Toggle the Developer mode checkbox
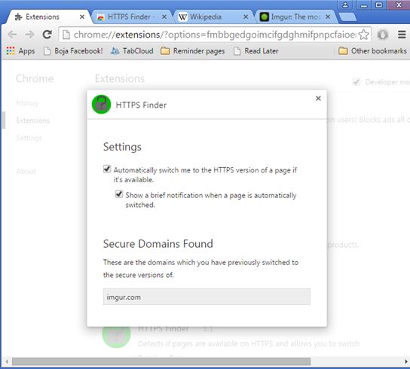Image resolution: width=410 pixels, height=369 pixels. tap(356, 82)
